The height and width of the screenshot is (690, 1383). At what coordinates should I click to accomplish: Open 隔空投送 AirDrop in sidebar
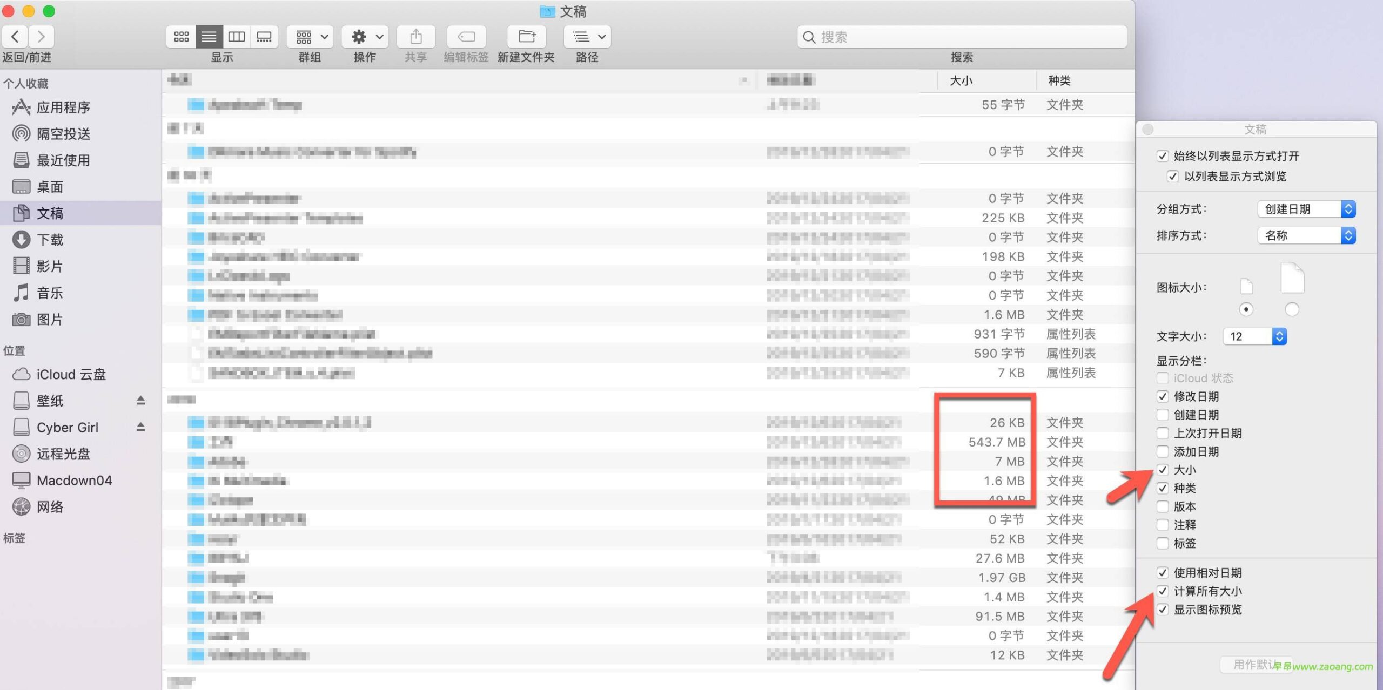pos(63,133)
